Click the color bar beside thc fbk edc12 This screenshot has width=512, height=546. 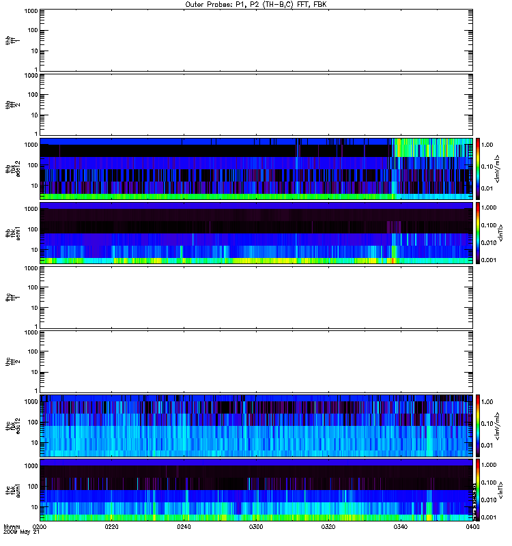pos(478,426)
